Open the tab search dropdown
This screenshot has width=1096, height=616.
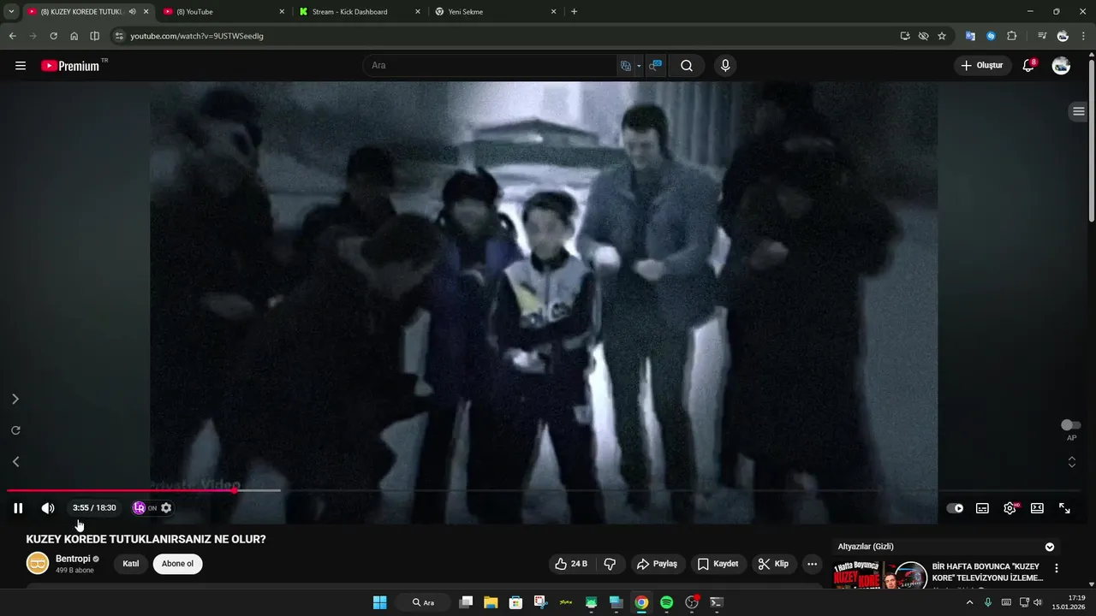point(11,12)
